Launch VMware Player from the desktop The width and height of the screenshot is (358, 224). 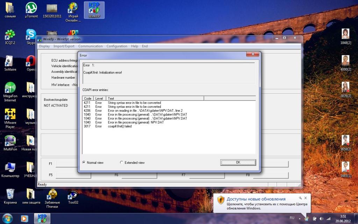[x=10, y=117]
